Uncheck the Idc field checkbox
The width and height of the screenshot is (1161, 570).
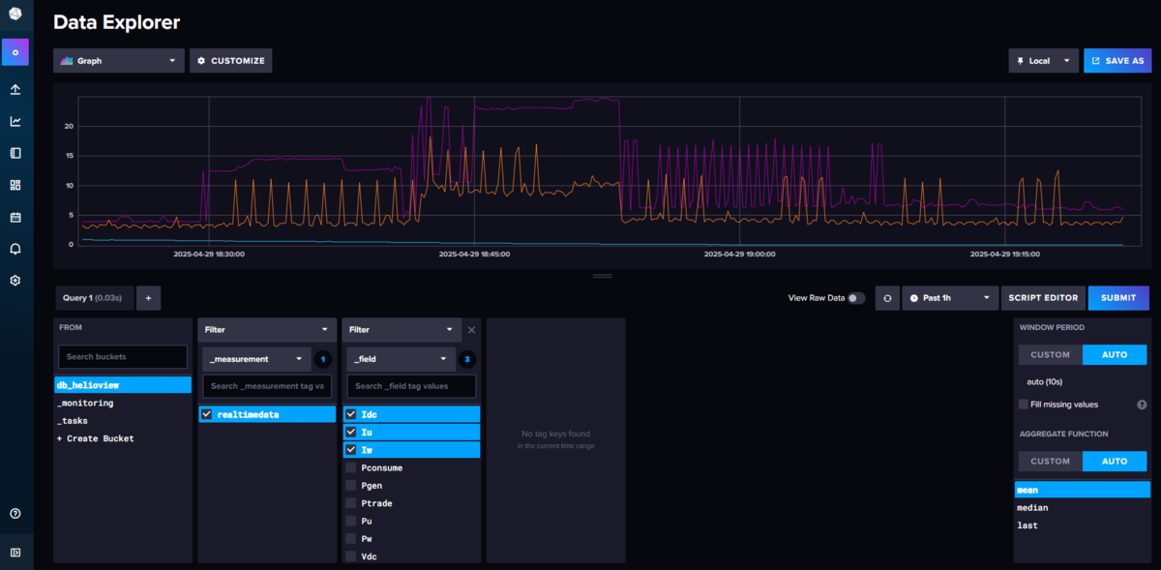click(x=351, y=414)
